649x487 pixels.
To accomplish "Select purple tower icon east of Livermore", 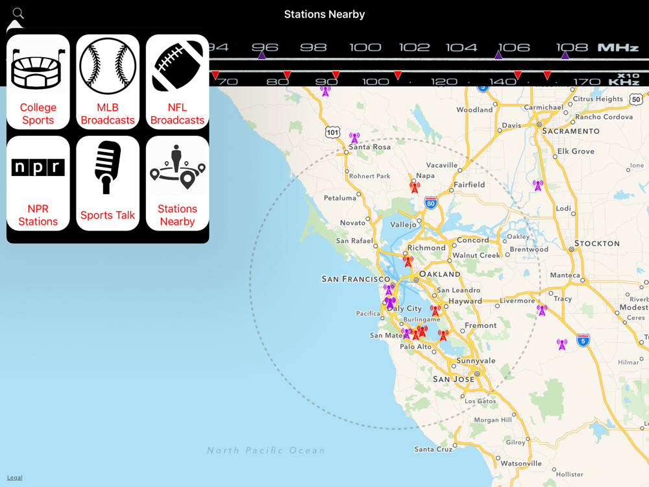I will click(x=542, y=310).
